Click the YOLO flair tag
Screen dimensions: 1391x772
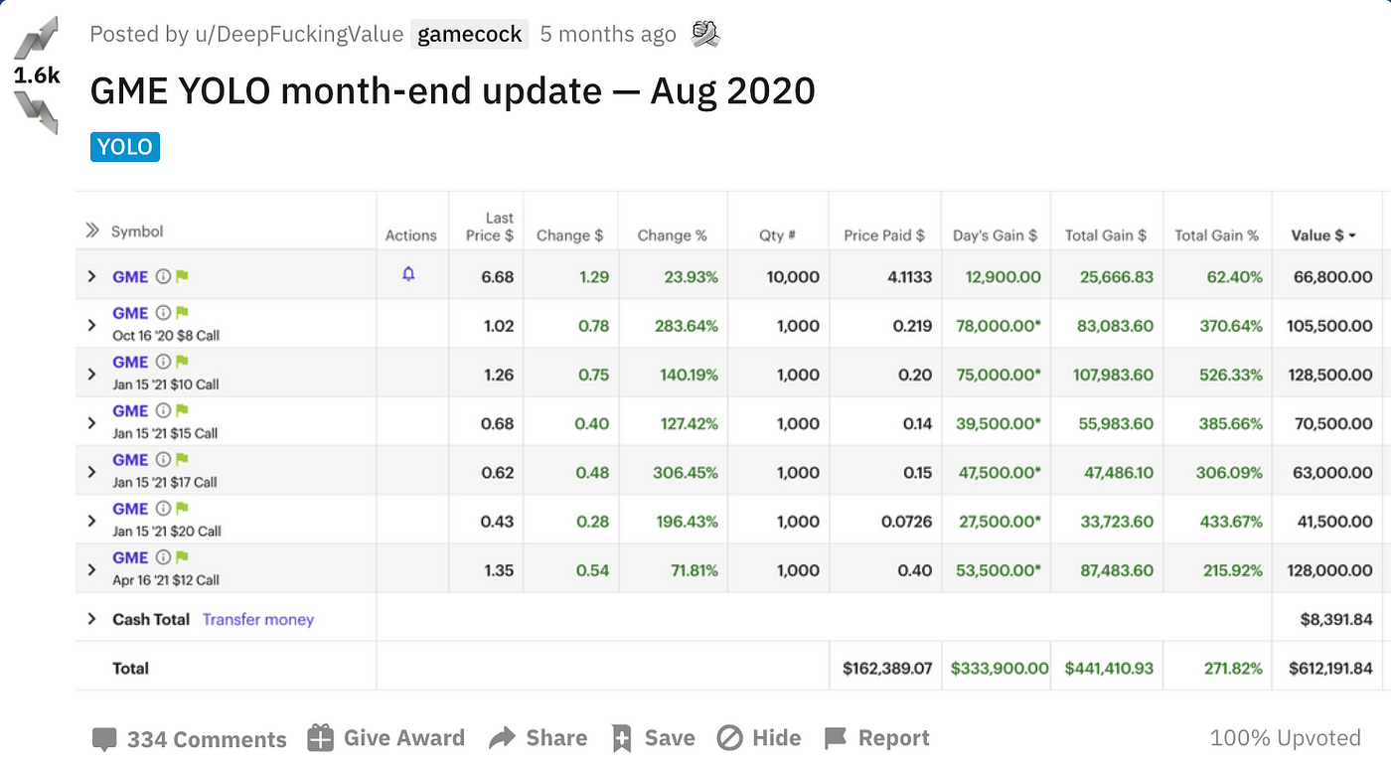click(x=125, y=147)
